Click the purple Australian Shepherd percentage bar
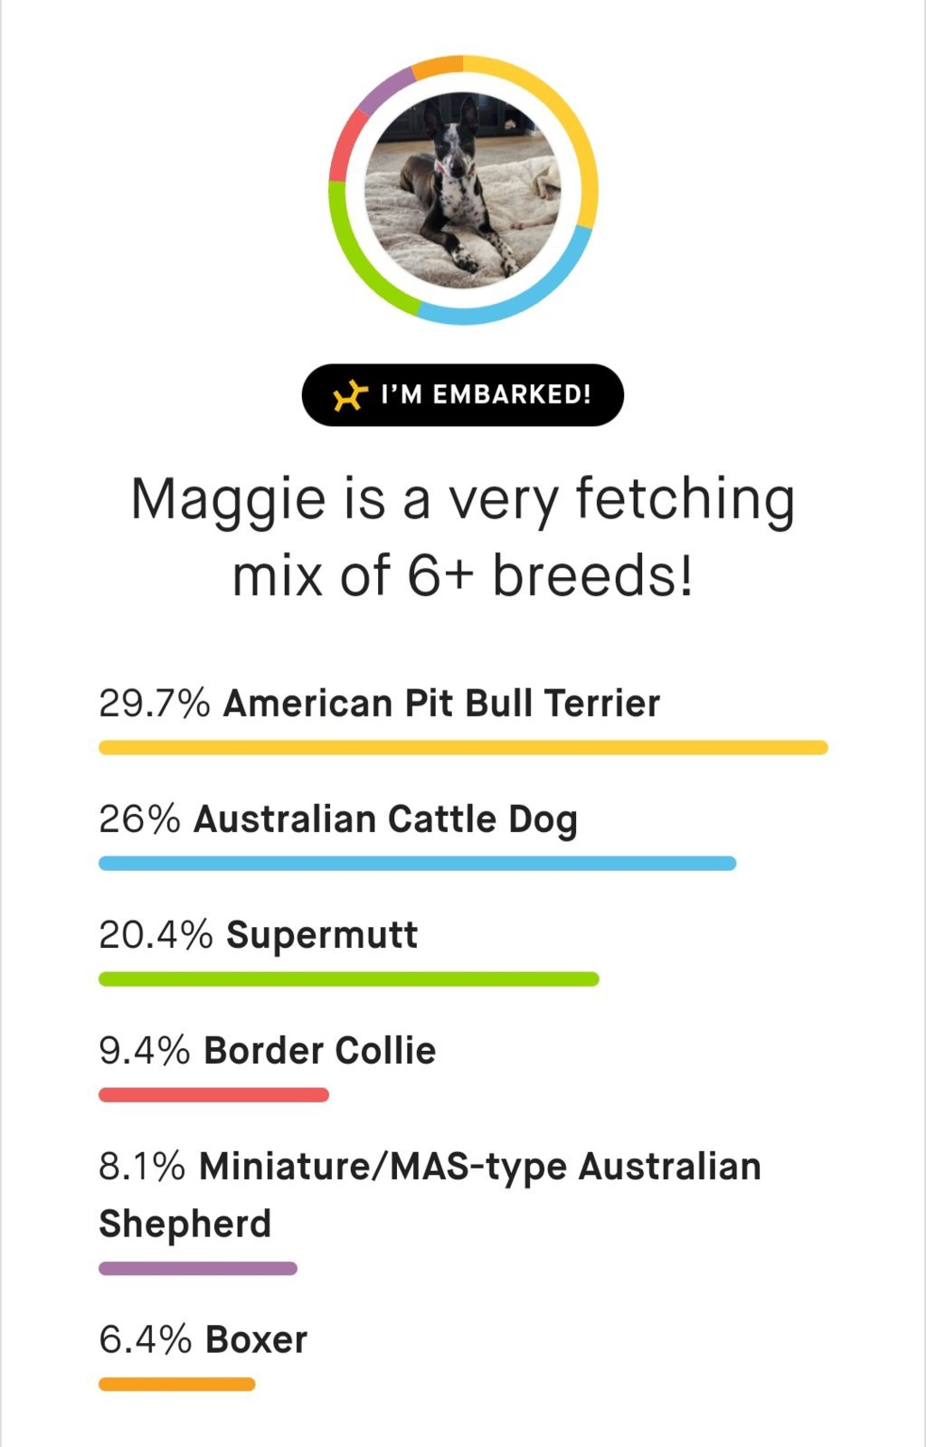 tap(198, 1268)
